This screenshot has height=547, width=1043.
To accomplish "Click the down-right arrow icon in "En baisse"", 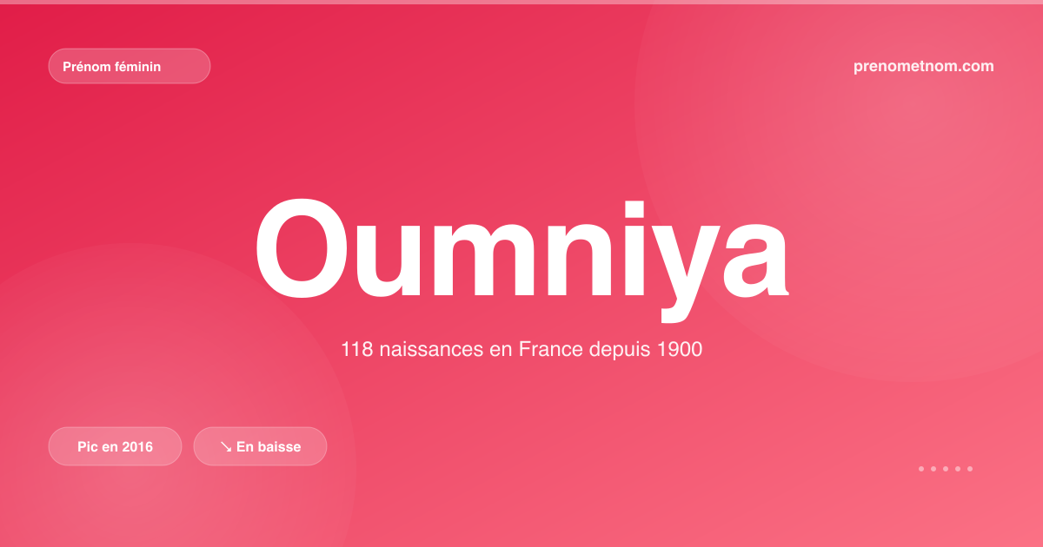I will [226, 446].
